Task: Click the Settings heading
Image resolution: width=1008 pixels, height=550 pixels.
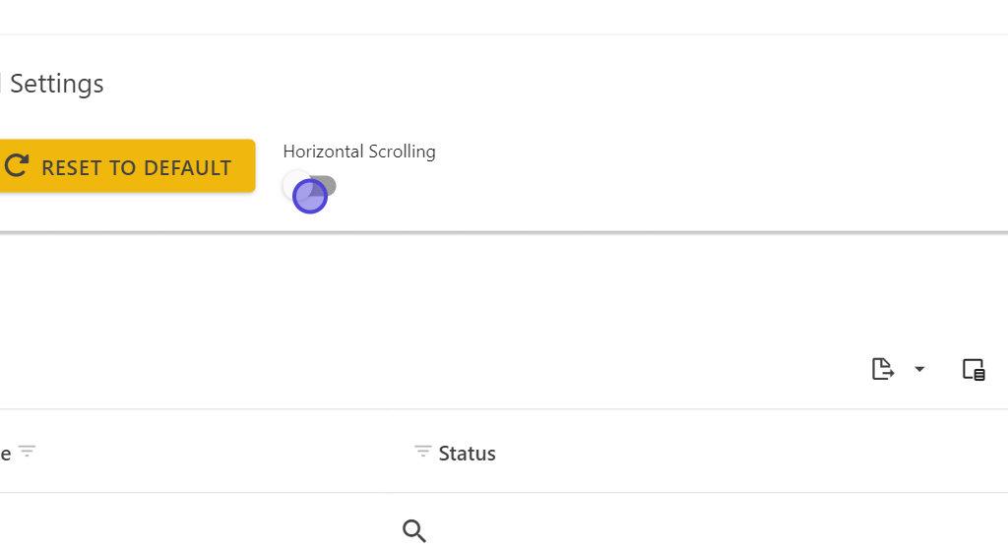Action: 56,84
